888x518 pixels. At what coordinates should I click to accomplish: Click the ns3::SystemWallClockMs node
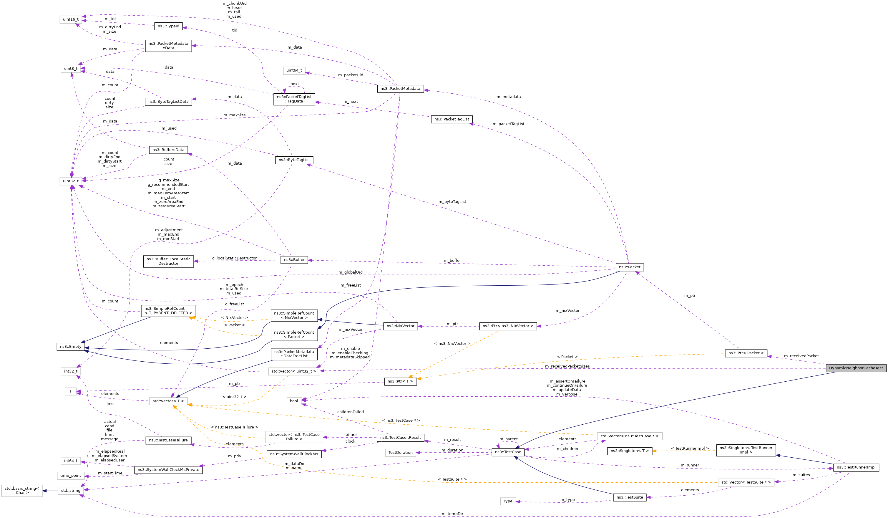tap(295, 454)
